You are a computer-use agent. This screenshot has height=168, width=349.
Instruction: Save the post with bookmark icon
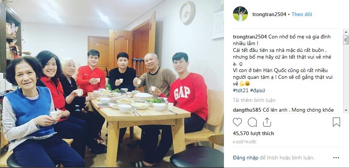(336, 122)
